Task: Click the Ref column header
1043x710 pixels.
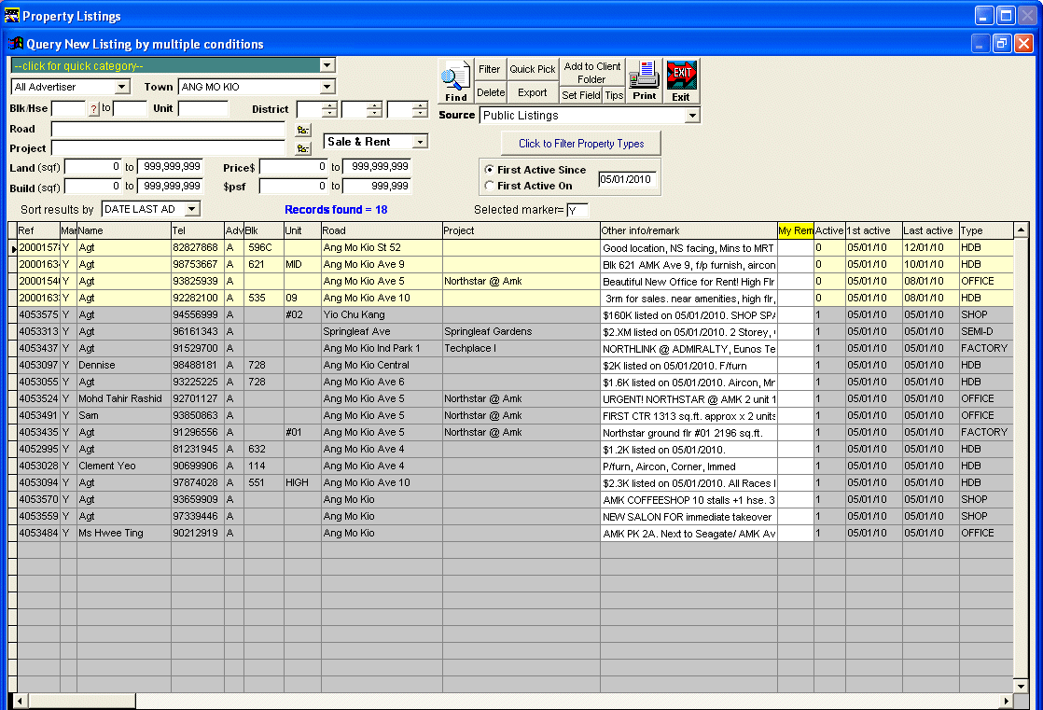Action: tap(38, 230)
